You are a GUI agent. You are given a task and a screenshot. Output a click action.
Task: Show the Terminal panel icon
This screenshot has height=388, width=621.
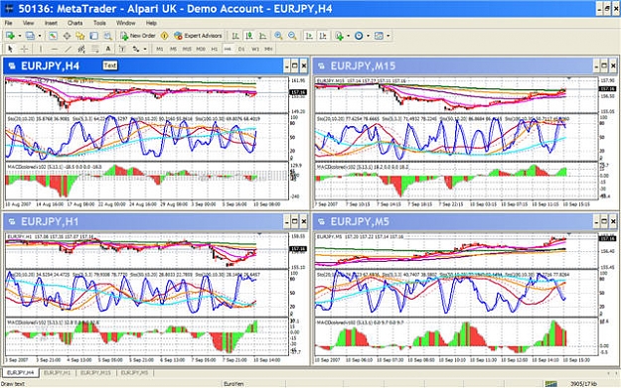point(93,36)
